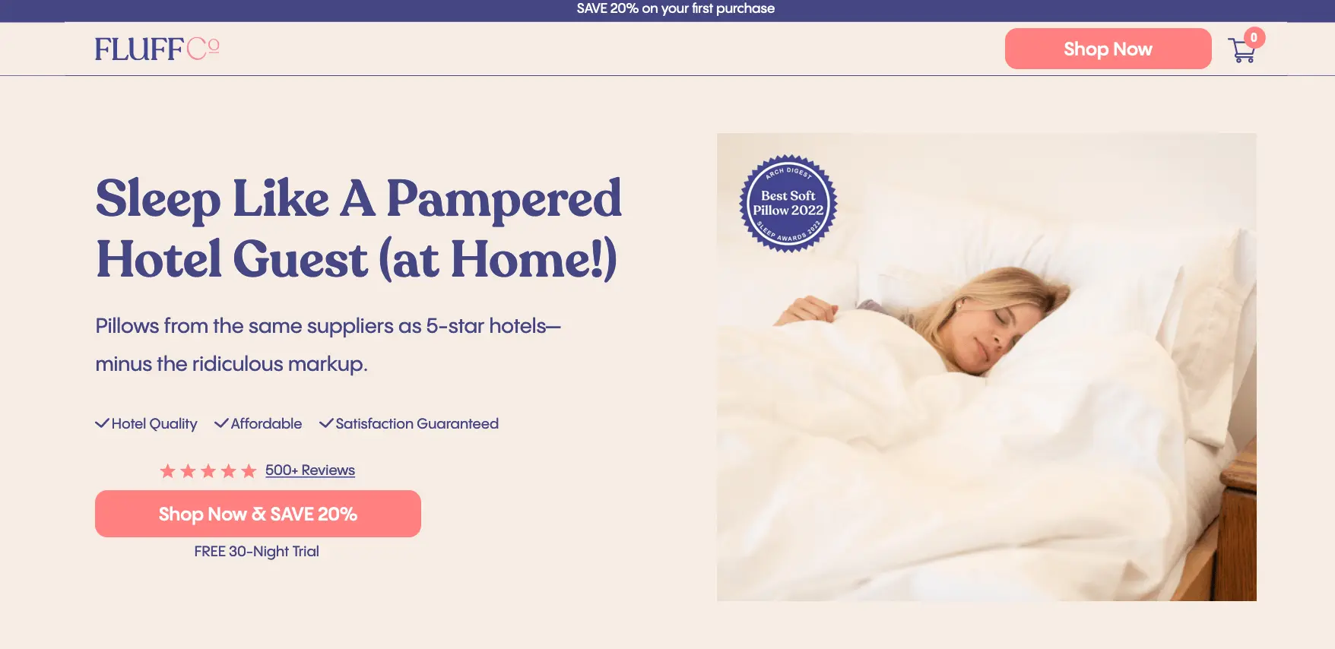Click the Best Soft Pillow 2022 badge
The height and width of the screenshot is (649, 1335).
pos(788,204)
